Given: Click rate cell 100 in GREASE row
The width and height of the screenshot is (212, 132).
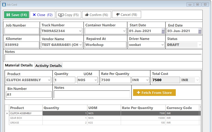Looking at the screenshot, I should pos(143,123).
